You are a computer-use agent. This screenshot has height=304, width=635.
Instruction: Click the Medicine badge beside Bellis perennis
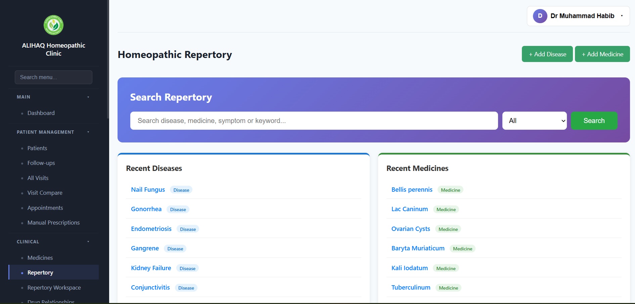(451, 190)
